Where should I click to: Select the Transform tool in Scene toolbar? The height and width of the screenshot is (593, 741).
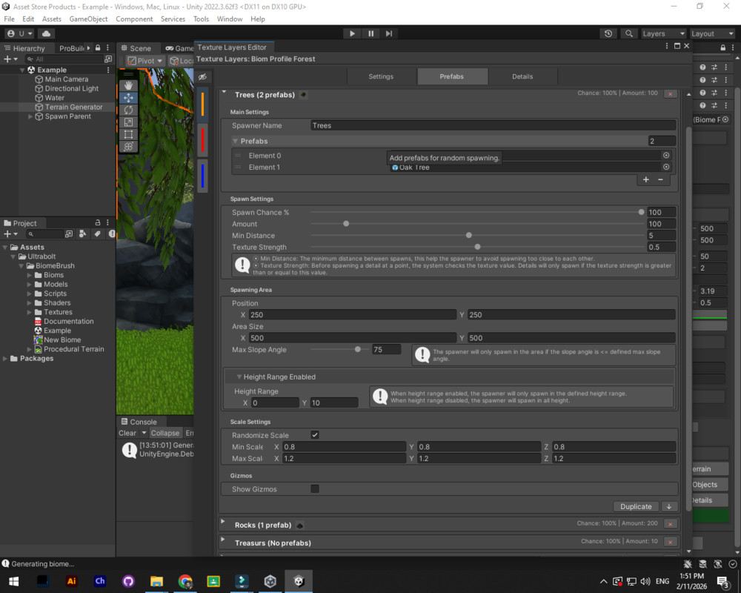pyautogui.click(x=128, y=147)
